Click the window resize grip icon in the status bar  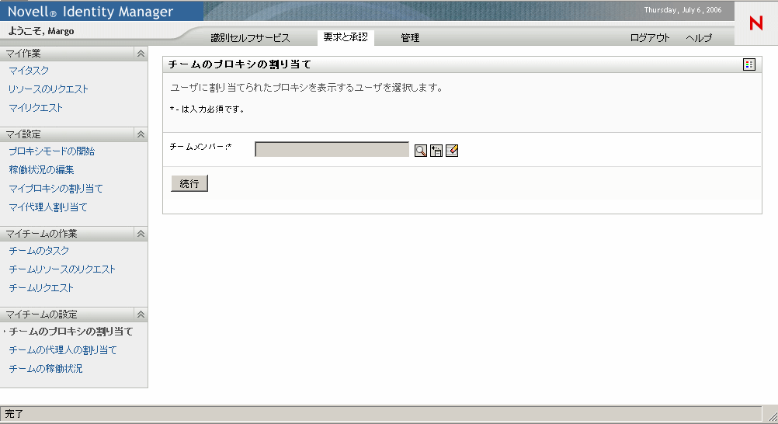772,415
